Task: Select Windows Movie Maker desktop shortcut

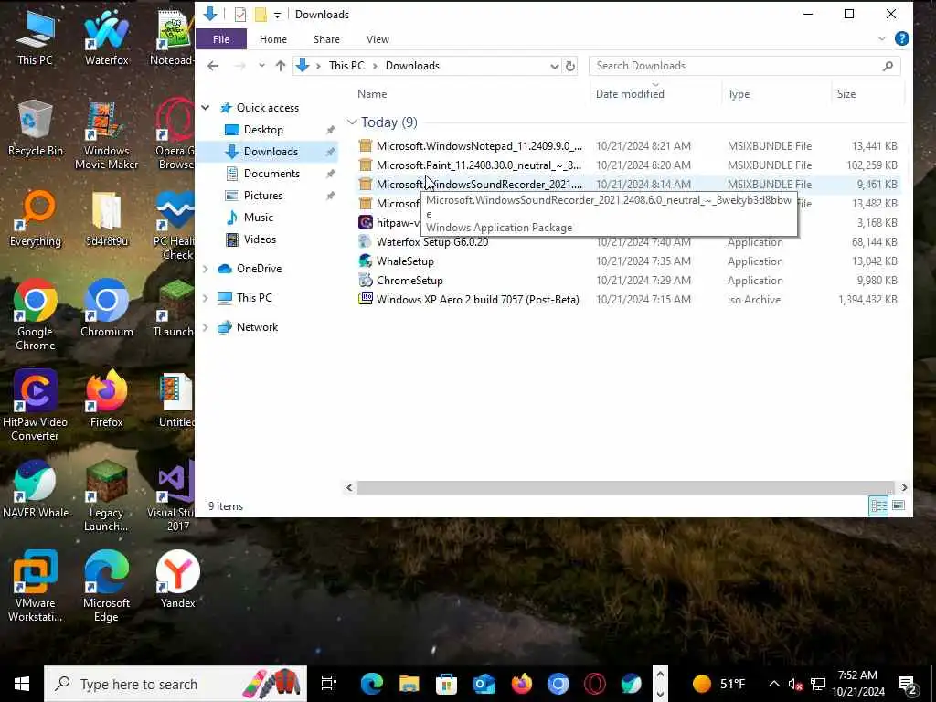Action: click(x=106, y=135)
